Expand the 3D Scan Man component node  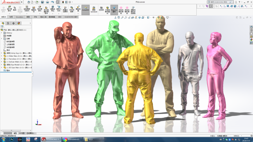tap(2, 67)
